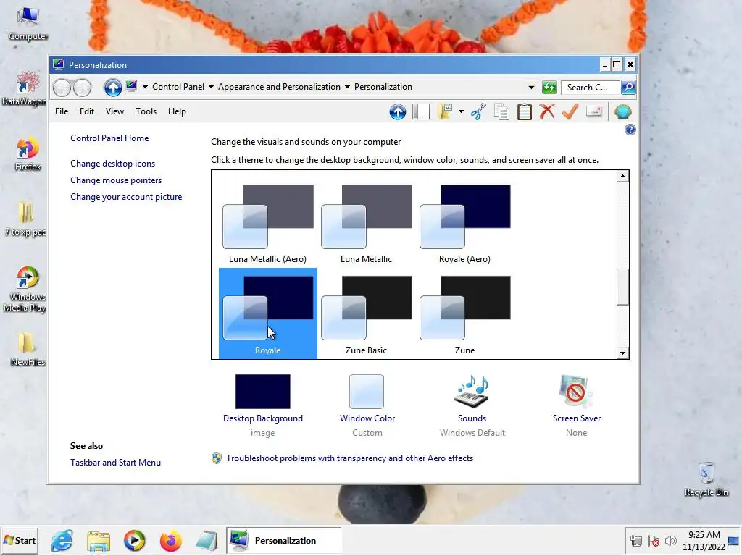Screen dimensions: 742x556
Task: Expand the dropdown after Appearance and Personalization
Action: (347, 87)
